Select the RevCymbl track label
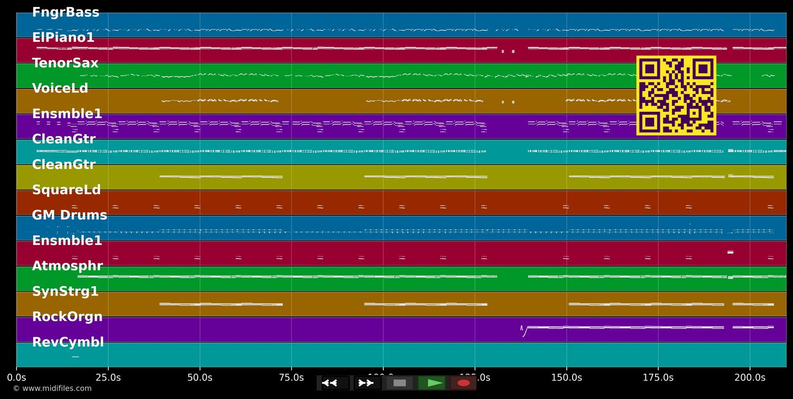The height and width of the screenshot is (399, 793). pos(68,342)
